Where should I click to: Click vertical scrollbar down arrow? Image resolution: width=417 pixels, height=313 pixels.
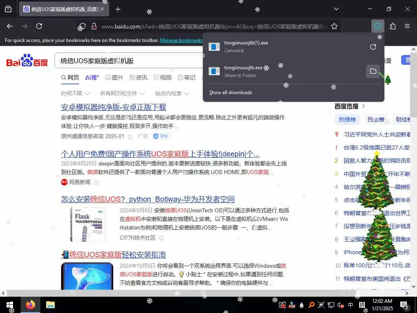[414, 287]
